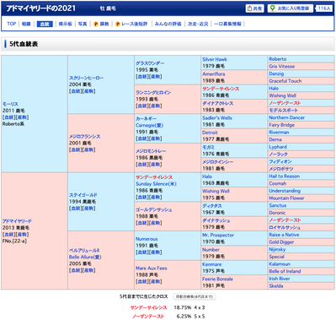
Task: Click Northern Dancer link
Action: [x=286, y=117]
